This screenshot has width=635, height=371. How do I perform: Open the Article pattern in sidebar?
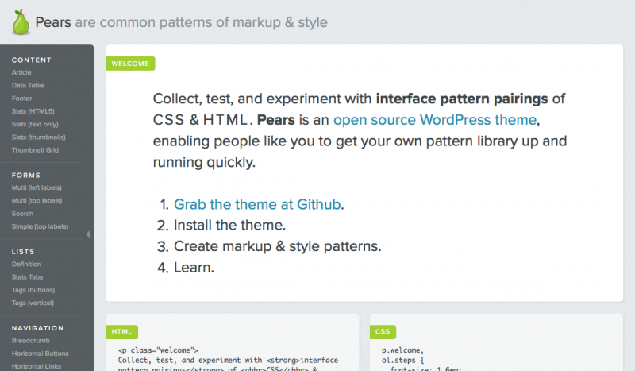point(21,72)
